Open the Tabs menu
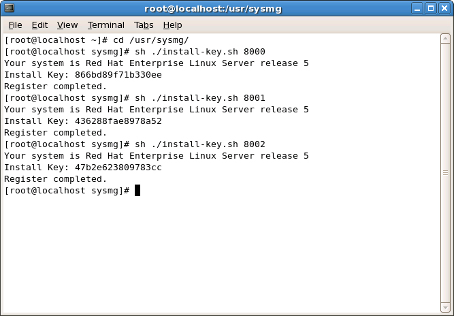This screenshot has height=316, width=454. (x=144, y=25)
